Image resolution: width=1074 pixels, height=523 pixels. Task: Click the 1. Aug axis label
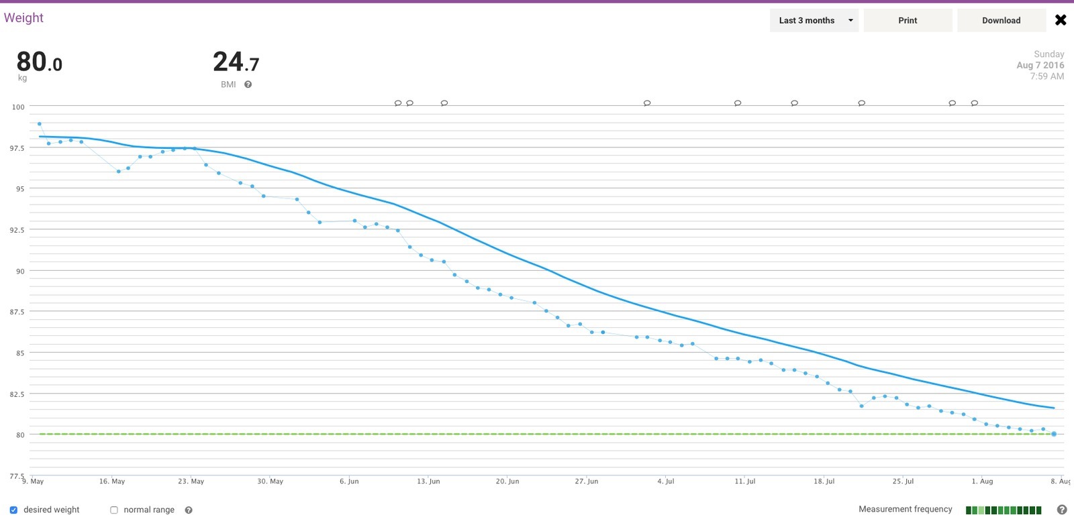coord(982,481)
